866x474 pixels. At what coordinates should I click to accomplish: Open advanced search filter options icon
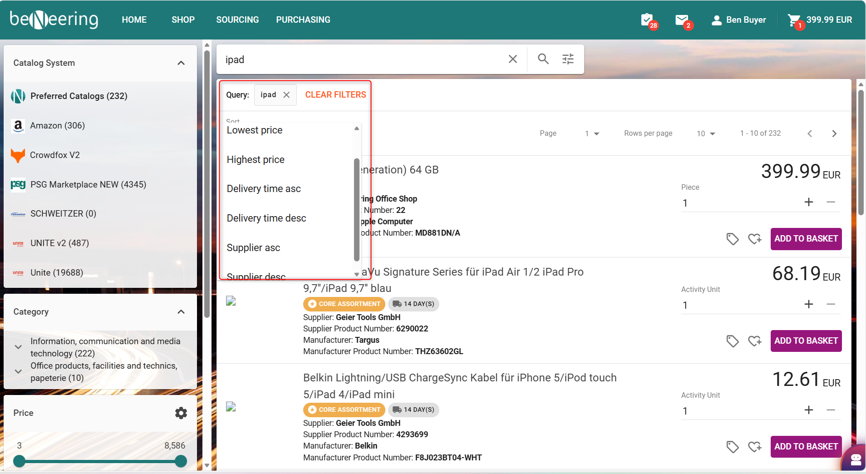[568, 59]
